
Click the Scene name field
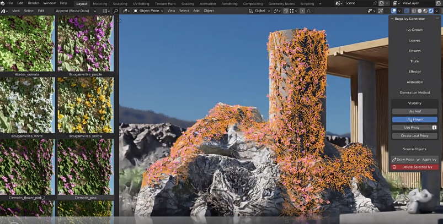pyautogui.click(x=357, y=3)
